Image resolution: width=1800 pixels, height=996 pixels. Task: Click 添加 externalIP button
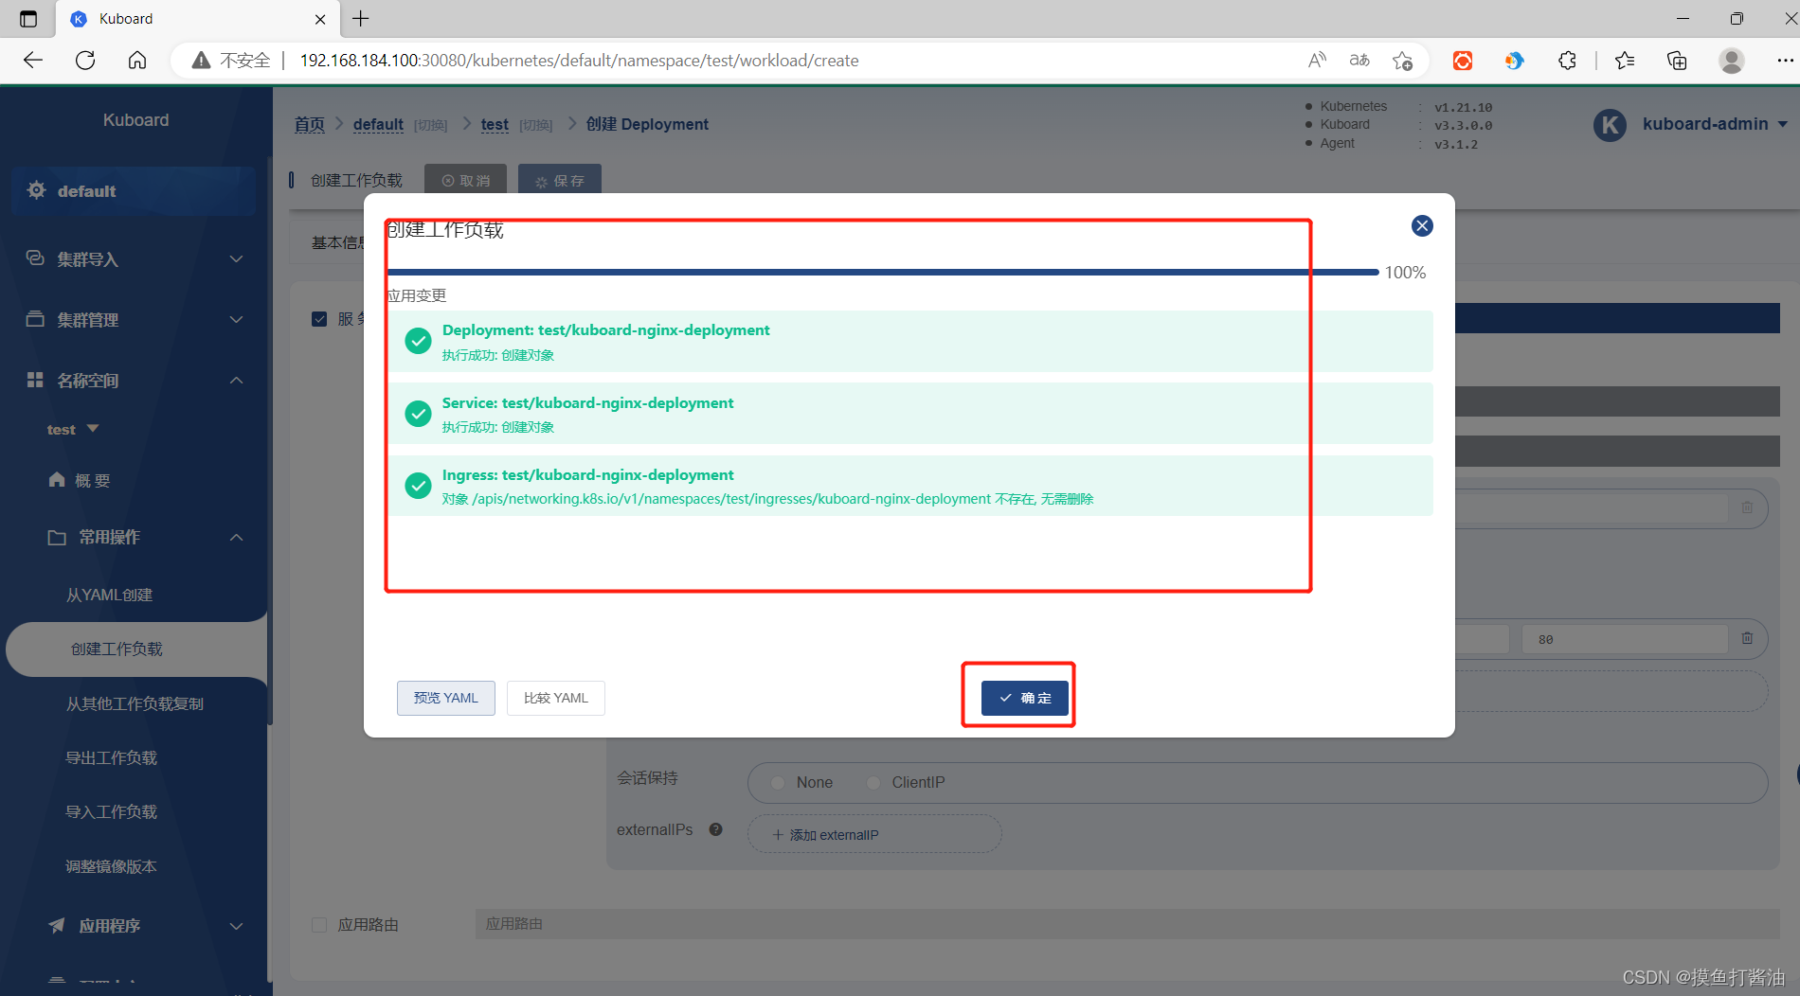873,834
